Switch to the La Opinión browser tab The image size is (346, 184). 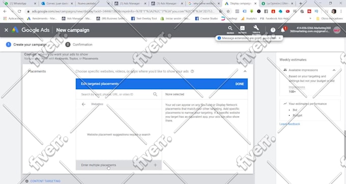277,4
